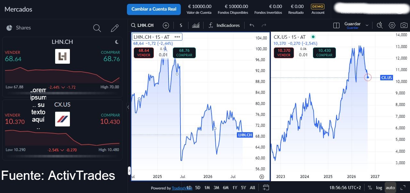This screenshot has height=193, width=410.
Task: Open chart settings hexagon icon in toolbar
Action: [392, 25]
